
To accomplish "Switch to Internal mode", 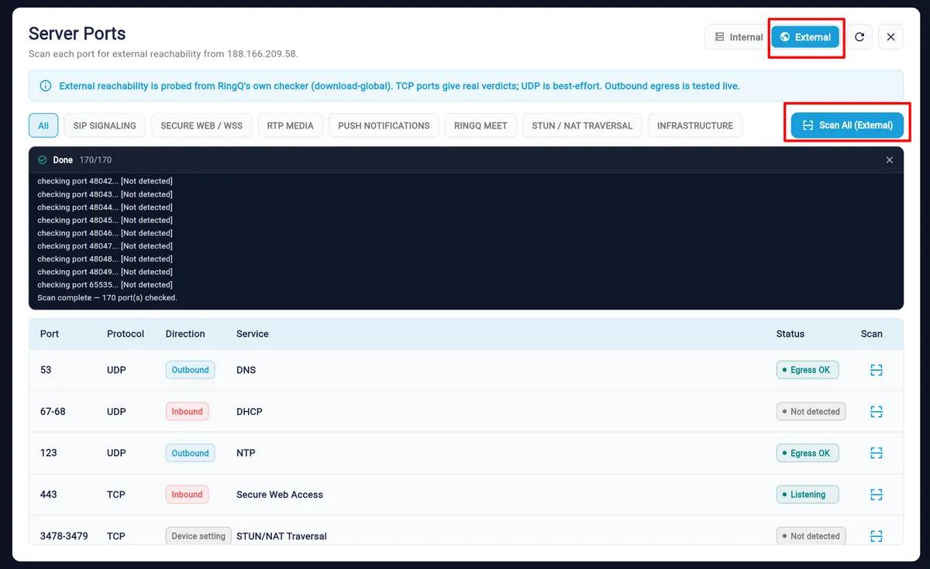I will (x=737, y=37).
